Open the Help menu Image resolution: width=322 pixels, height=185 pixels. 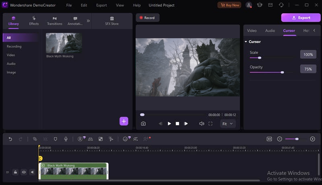pos(137,5)
